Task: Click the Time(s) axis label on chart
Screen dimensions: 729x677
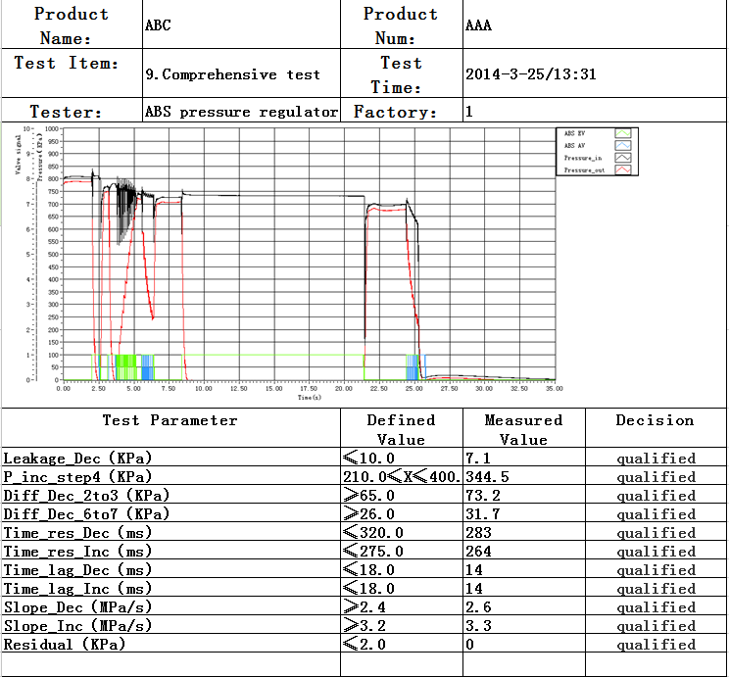Action: tap(309, 398)
